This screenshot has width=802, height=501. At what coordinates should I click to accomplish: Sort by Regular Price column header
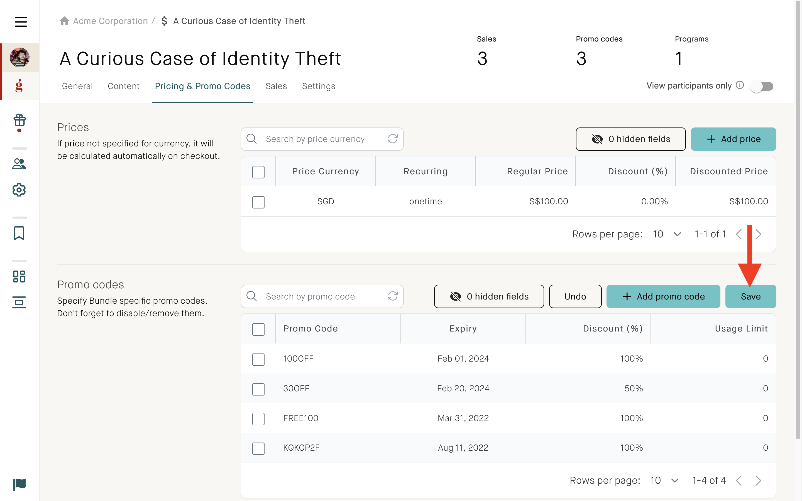click(525, 171)
